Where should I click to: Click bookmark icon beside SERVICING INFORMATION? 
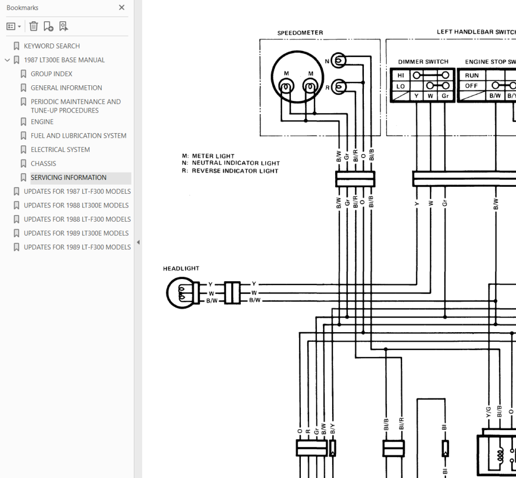[x=23, y=177]
